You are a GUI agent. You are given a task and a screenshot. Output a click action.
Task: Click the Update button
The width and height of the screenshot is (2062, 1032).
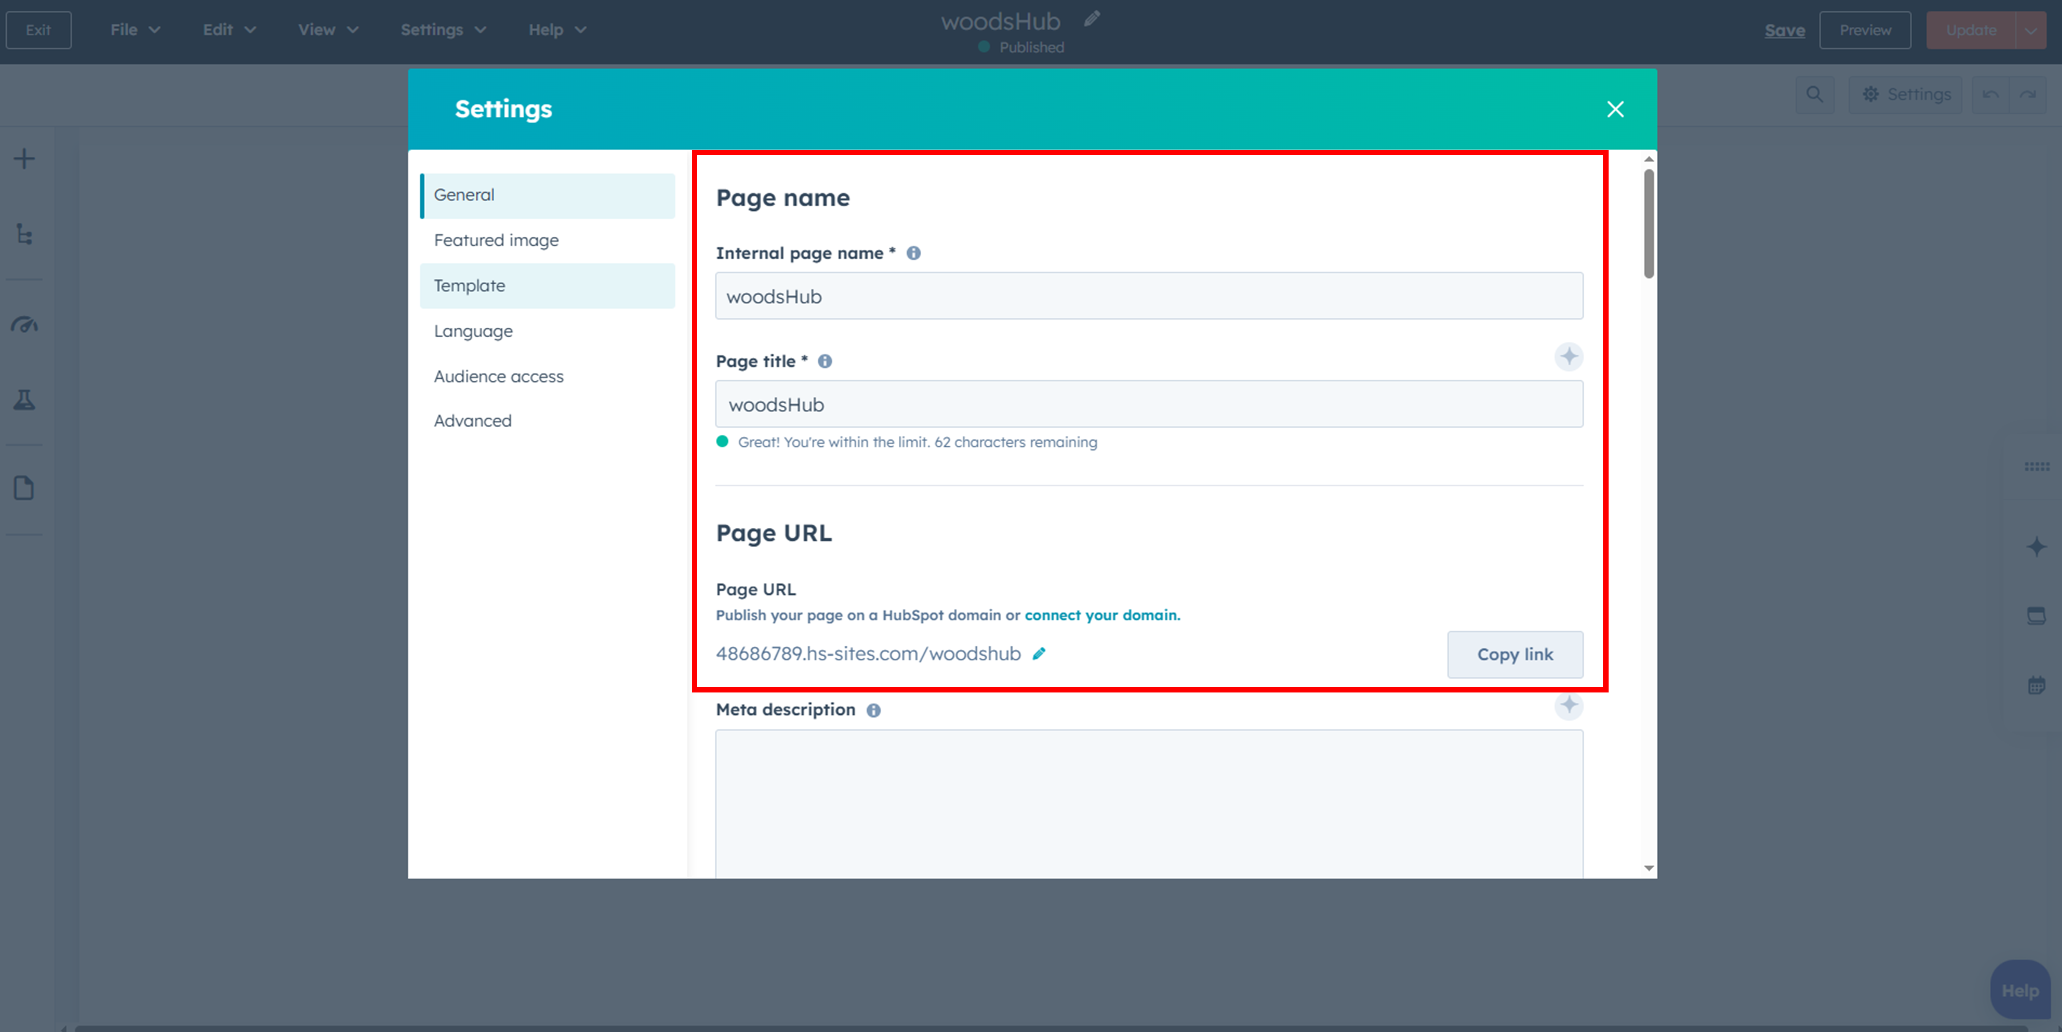tap(1971, 31)
